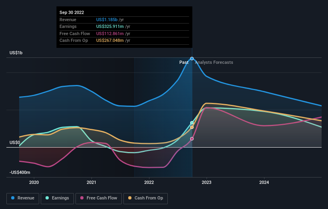328x209 pixels.
Task: Click the 2022 x-axis label
Action: click(149, 183)
